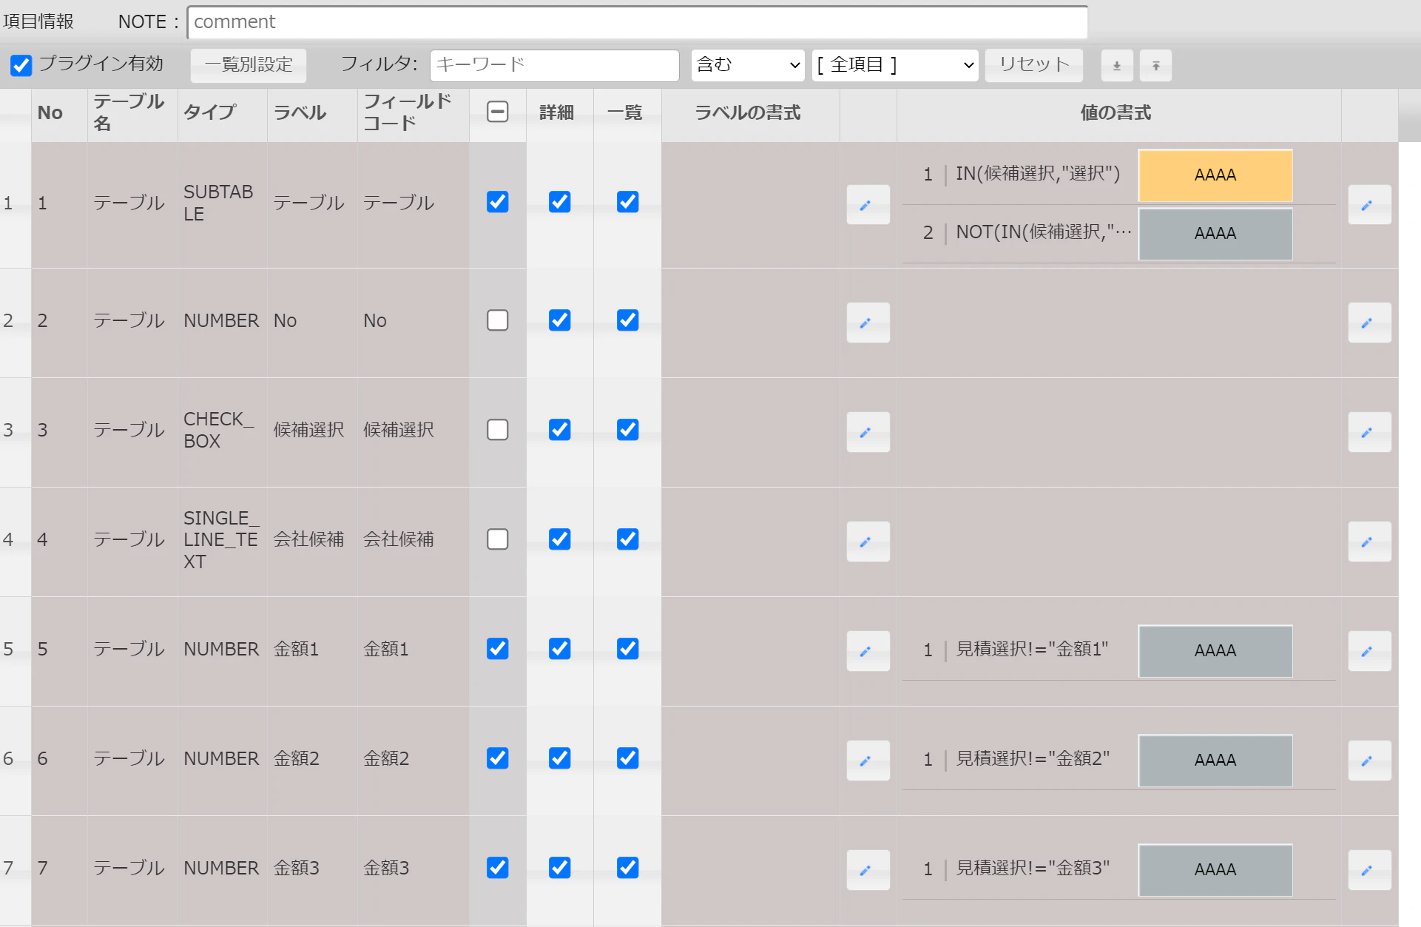Screen dimensions: 1421x927
Task: Edit value format for 候補選択 row
Action: [x=1369, y=431]
